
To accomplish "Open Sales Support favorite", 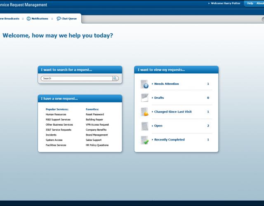I will pyautogui.click(x=94, y=140).
